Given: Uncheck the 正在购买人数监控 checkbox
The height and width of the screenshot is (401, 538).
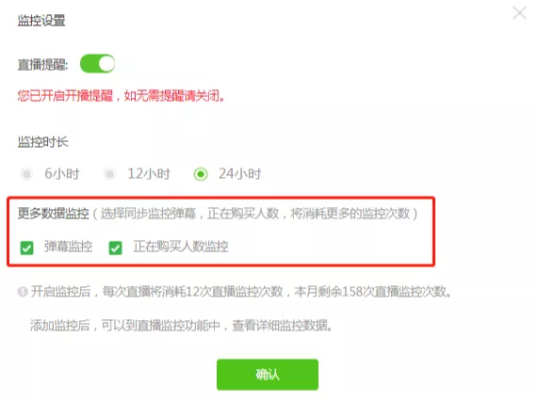Looking at the screenshot, I should pyautogui.click(x=115, y=248).
